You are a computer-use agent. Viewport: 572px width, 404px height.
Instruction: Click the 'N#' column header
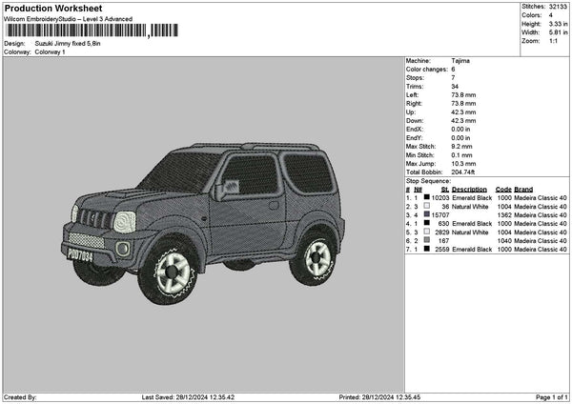[418, 190]
